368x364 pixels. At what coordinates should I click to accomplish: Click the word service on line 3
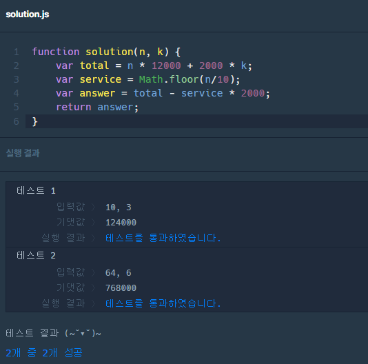pyautogui.click(x=101, y=79)
